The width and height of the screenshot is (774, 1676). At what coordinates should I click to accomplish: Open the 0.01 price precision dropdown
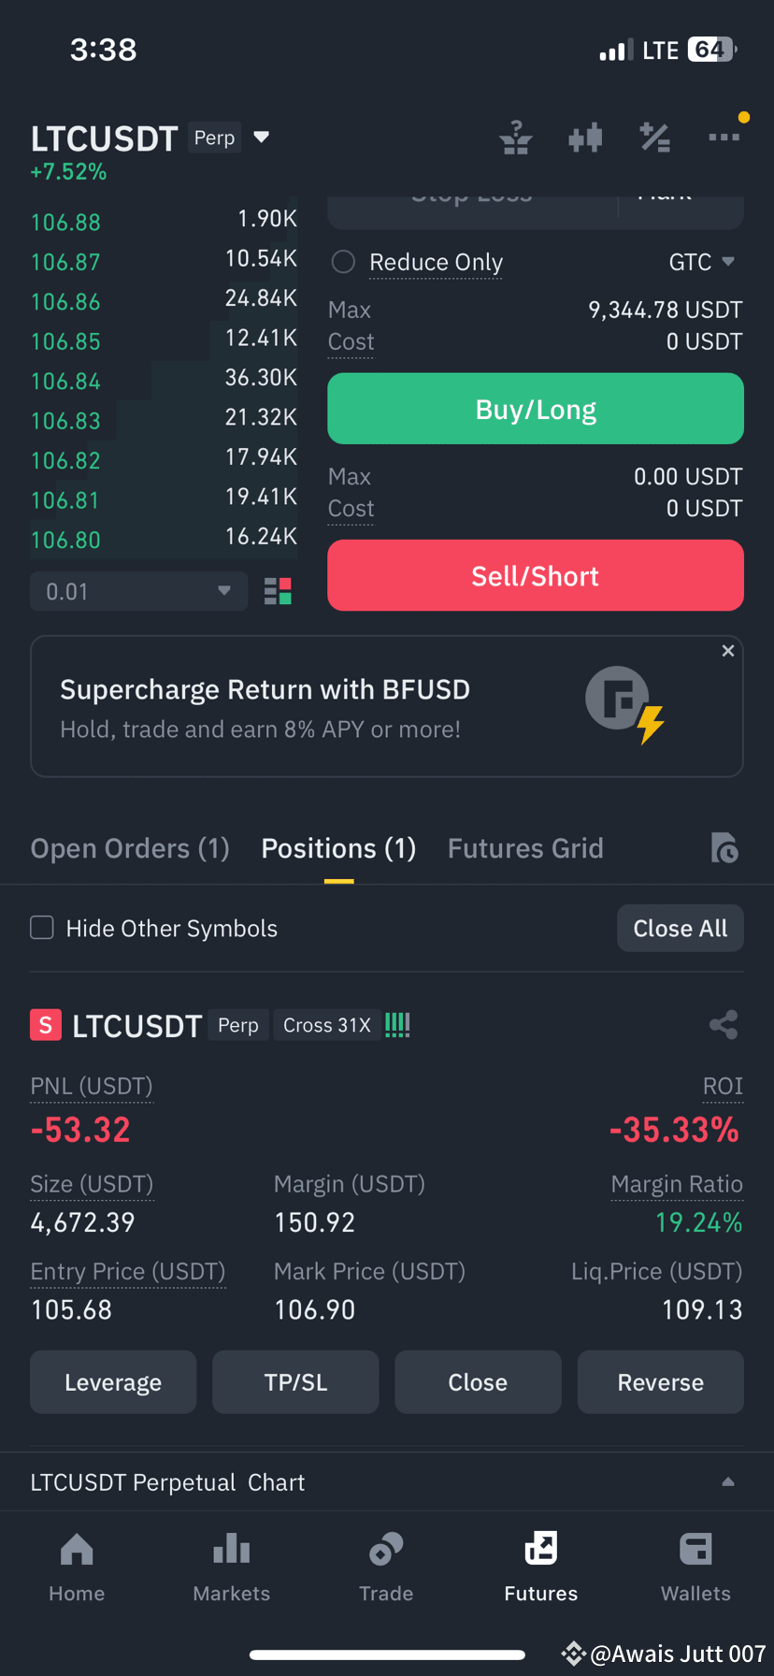point(138,591)
